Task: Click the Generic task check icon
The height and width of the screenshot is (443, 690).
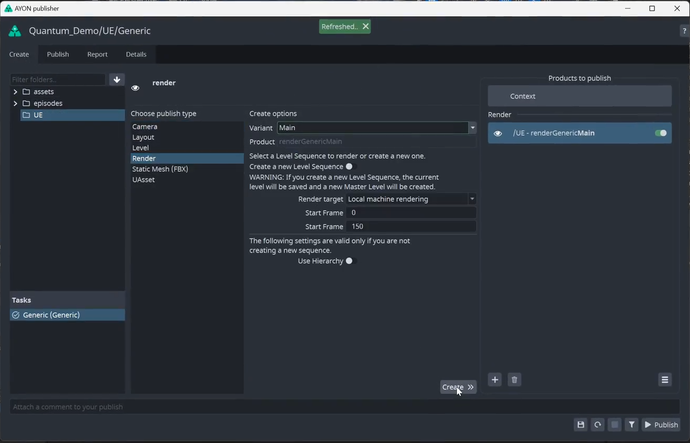Action: 16,315
